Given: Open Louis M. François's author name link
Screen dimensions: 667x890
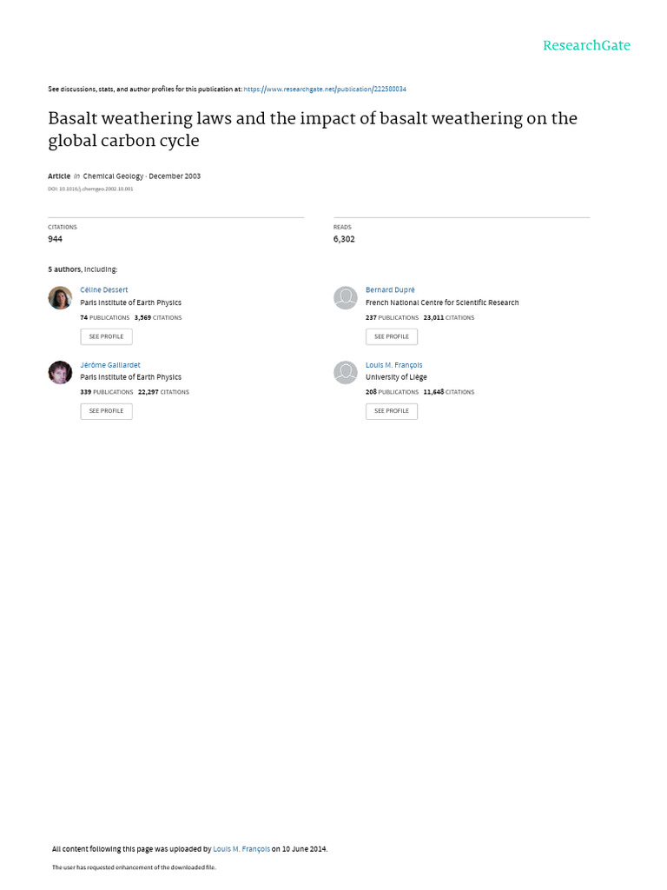Looking at the screenshot, I should pos(393,365).
